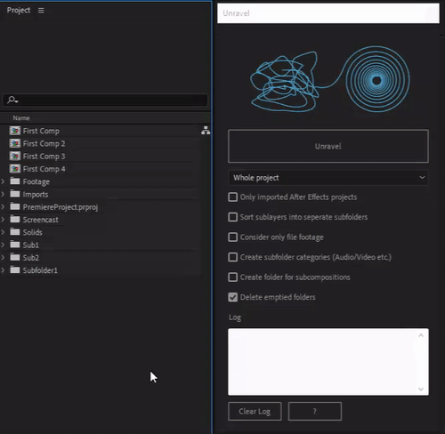Open the Whole project dropdown
The width and height of the screenshot is (445, 434).
(x=328, y=178)
